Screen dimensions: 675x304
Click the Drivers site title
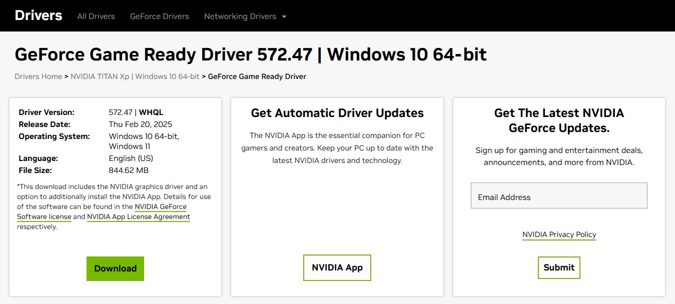click(x=39, y=15)
